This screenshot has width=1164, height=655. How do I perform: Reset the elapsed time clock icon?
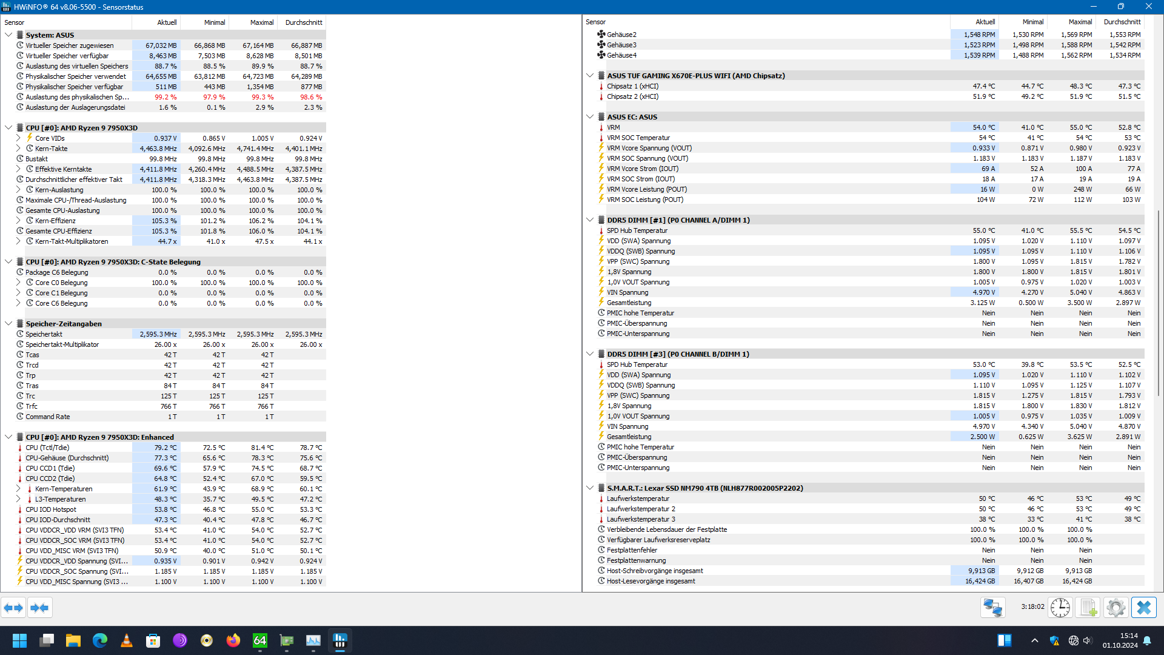click(1060, 607)
